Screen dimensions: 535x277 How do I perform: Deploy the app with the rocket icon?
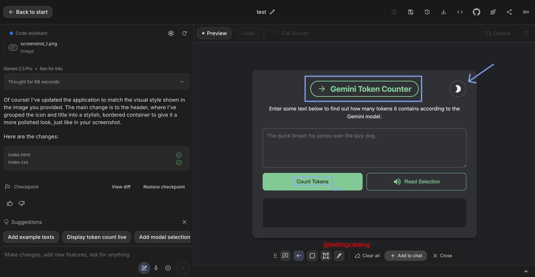click(x=493, y=12)
